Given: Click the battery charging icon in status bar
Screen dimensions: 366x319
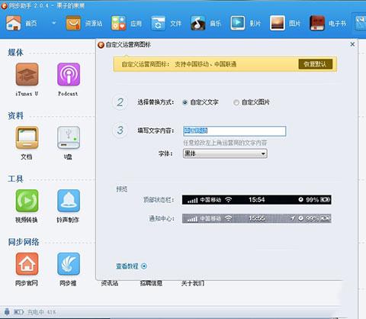Looking at the screenshot, I should pos(18,311).
